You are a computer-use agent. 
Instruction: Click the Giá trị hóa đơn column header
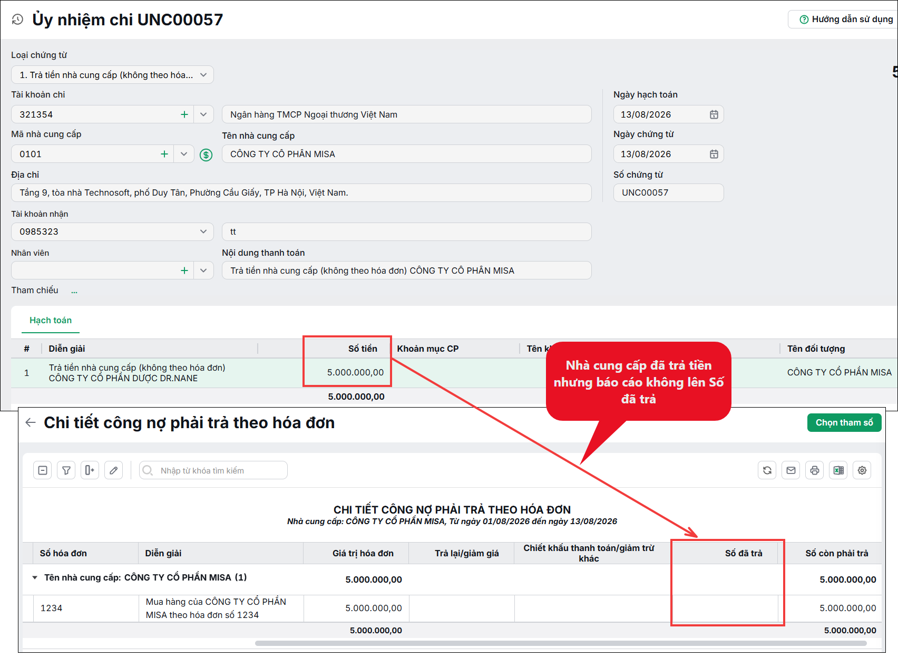point(363,553)
